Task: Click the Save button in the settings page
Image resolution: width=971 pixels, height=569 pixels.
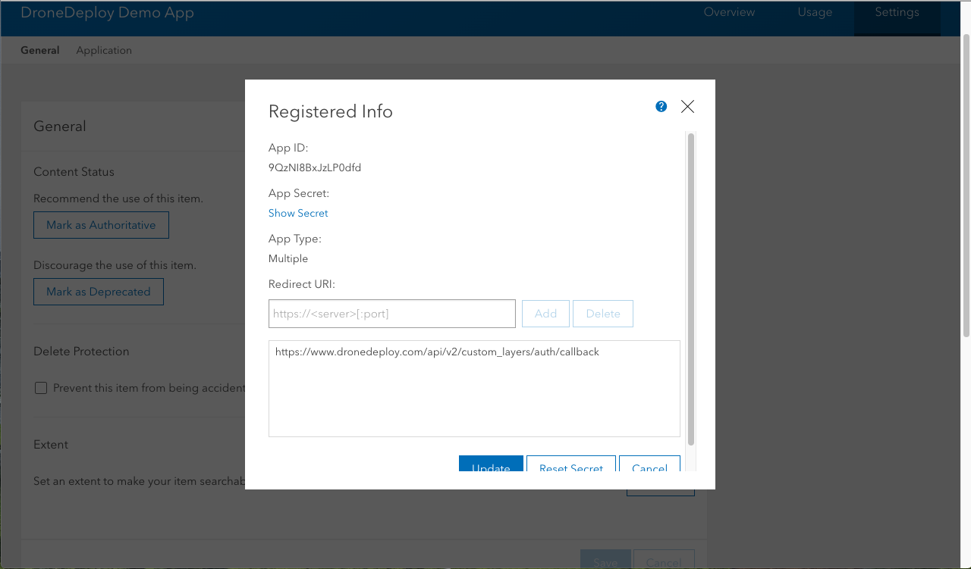Action: 605,560
